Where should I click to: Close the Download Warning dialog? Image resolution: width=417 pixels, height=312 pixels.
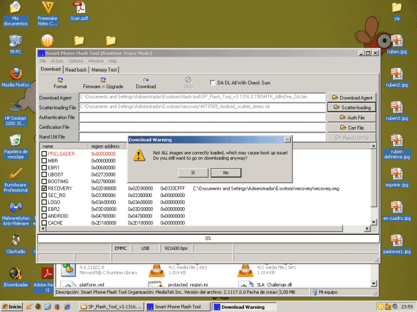(287, 140)
